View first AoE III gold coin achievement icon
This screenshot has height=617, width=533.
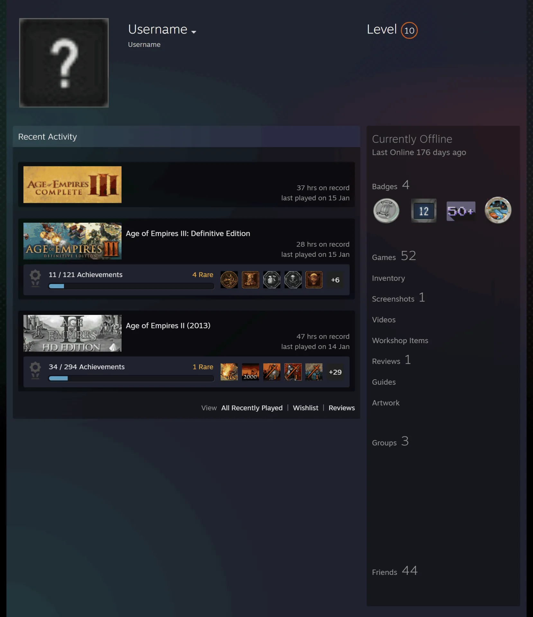point(229,280)
